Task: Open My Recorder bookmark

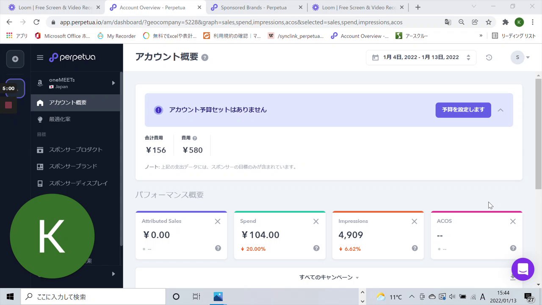Action: pyautogui.click(x=116, y=36)
